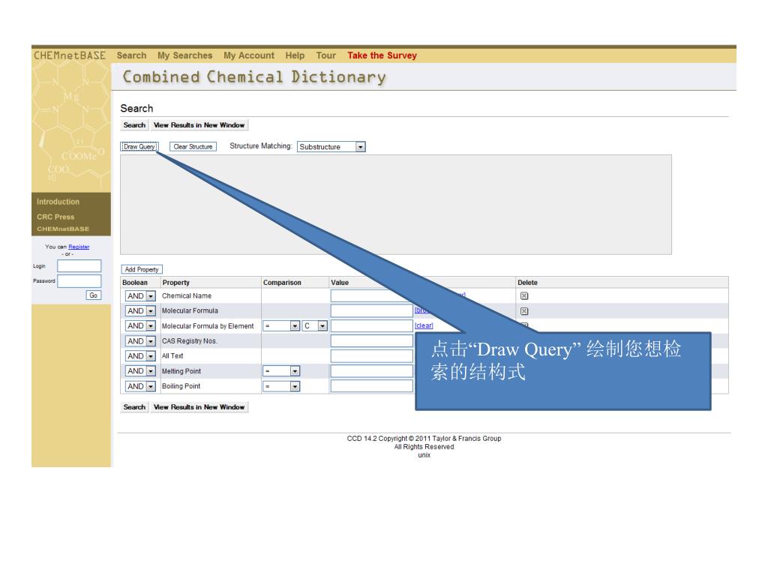Click the Chemical Name value field
Screen dimensions: 768x576
(x=372, y=295)
